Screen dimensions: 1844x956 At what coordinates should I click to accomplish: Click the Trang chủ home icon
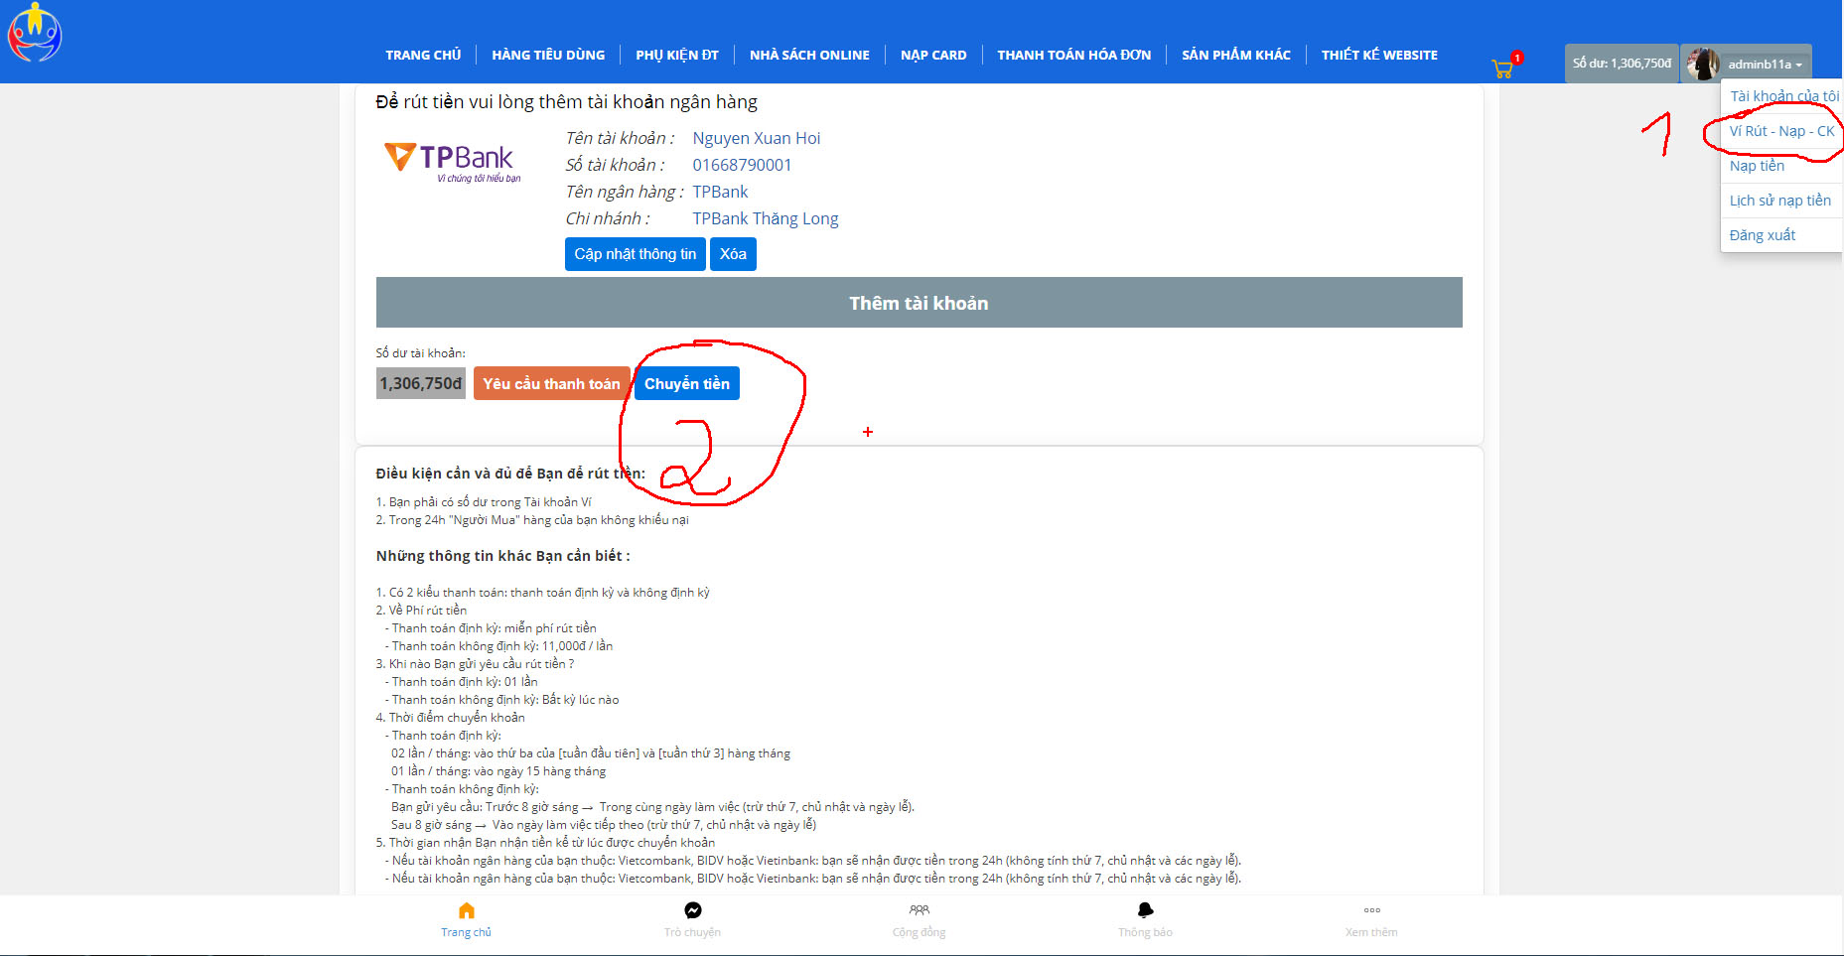(466, 910)
